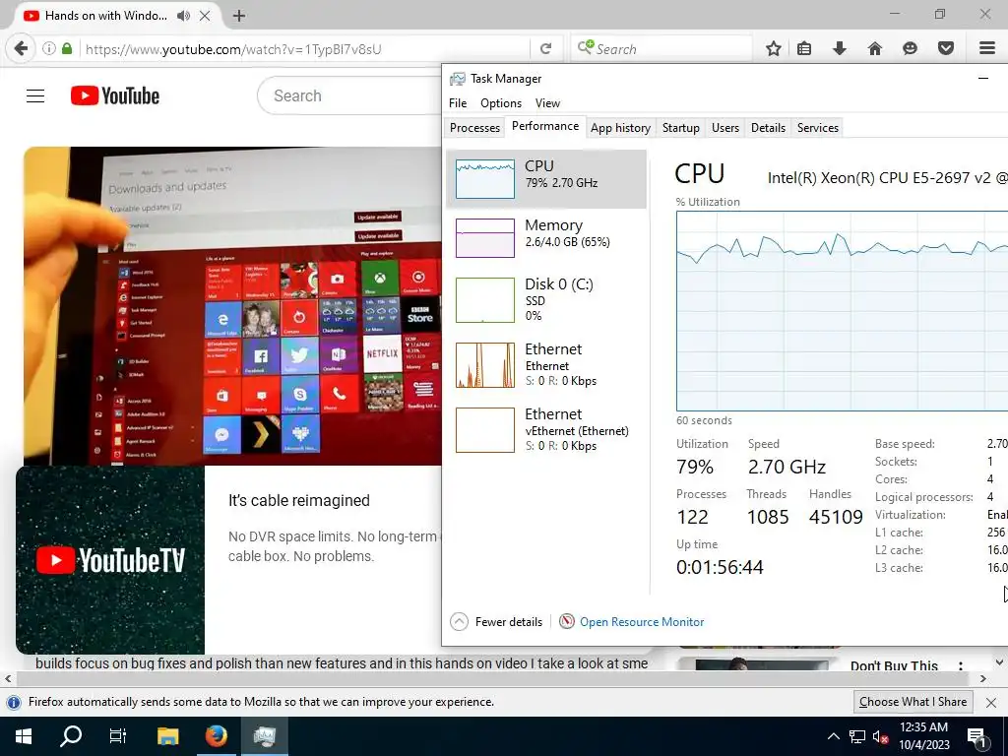This screenshot has height=756, width=1008.
Task: Switch to the Services tab
Action: coord(818,128)
